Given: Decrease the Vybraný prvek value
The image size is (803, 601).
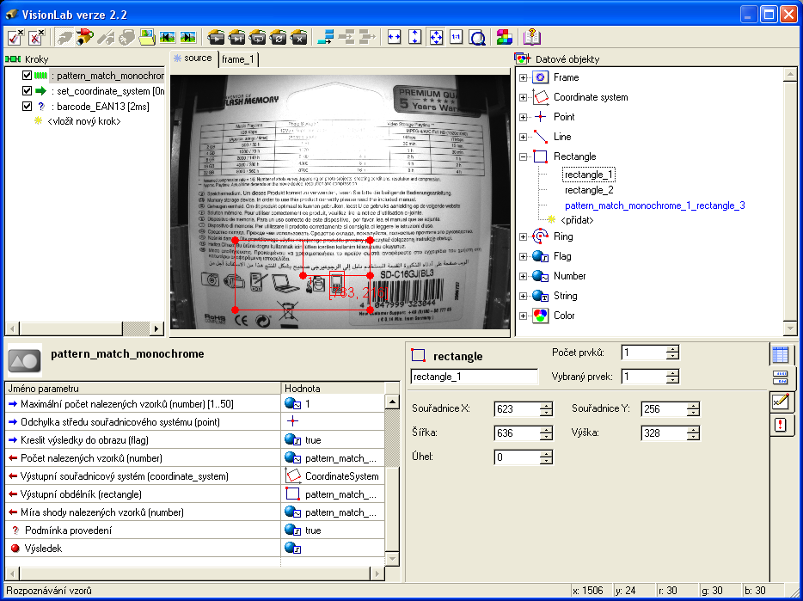Looking at the screenshot, I should tap(673, 380).
